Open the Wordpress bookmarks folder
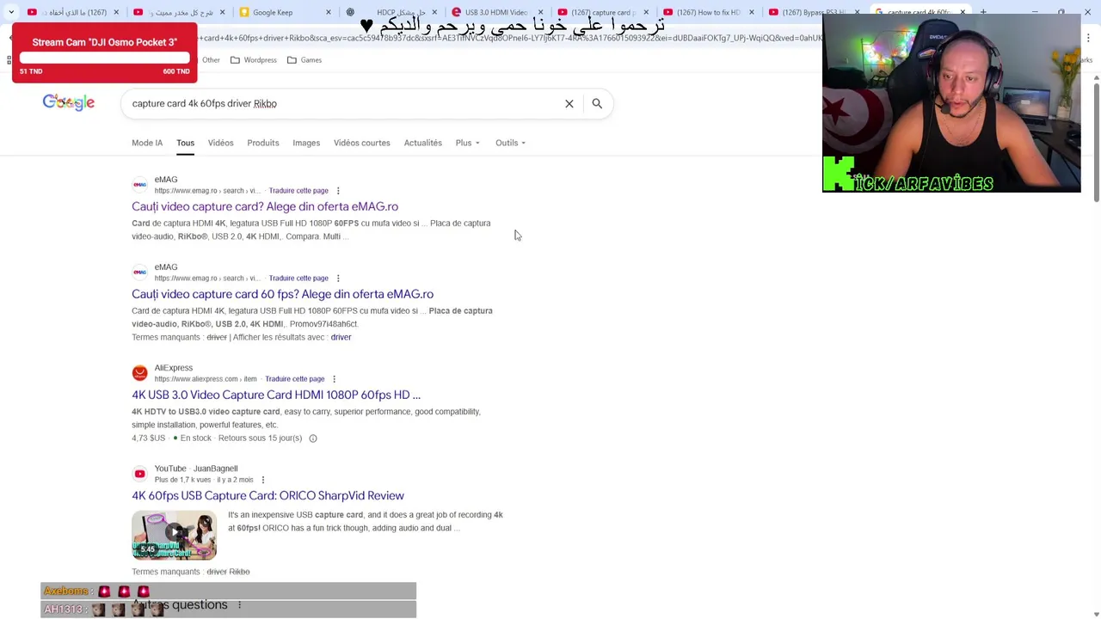The image size is (1101, 619). 253,60
